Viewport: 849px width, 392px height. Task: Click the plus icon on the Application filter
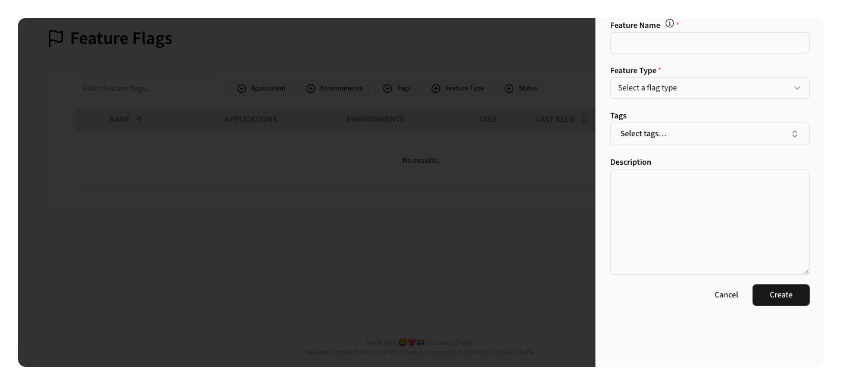242,88
